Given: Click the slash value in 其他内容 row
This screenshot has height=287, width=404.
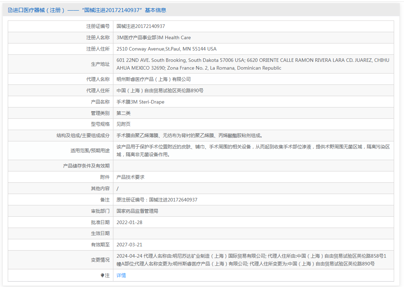Looking at the screenshot, I should [x=118, y=189].
